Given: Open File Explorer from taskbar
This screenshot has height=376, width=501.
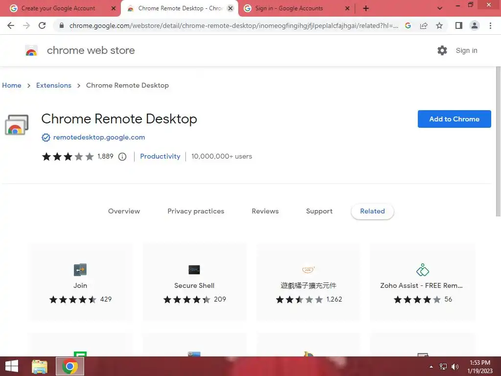Looking at the screenshot, I should pos(40,366).
